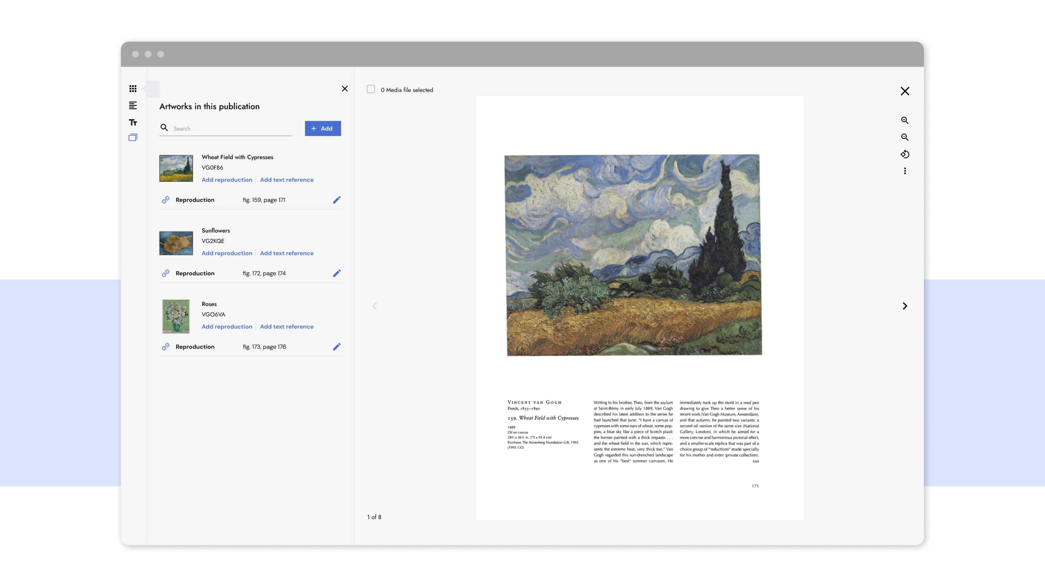Screen dimensions: 1045x587
Task: Open the text outline view in sidebar
Action: click(x=133, y=106)
